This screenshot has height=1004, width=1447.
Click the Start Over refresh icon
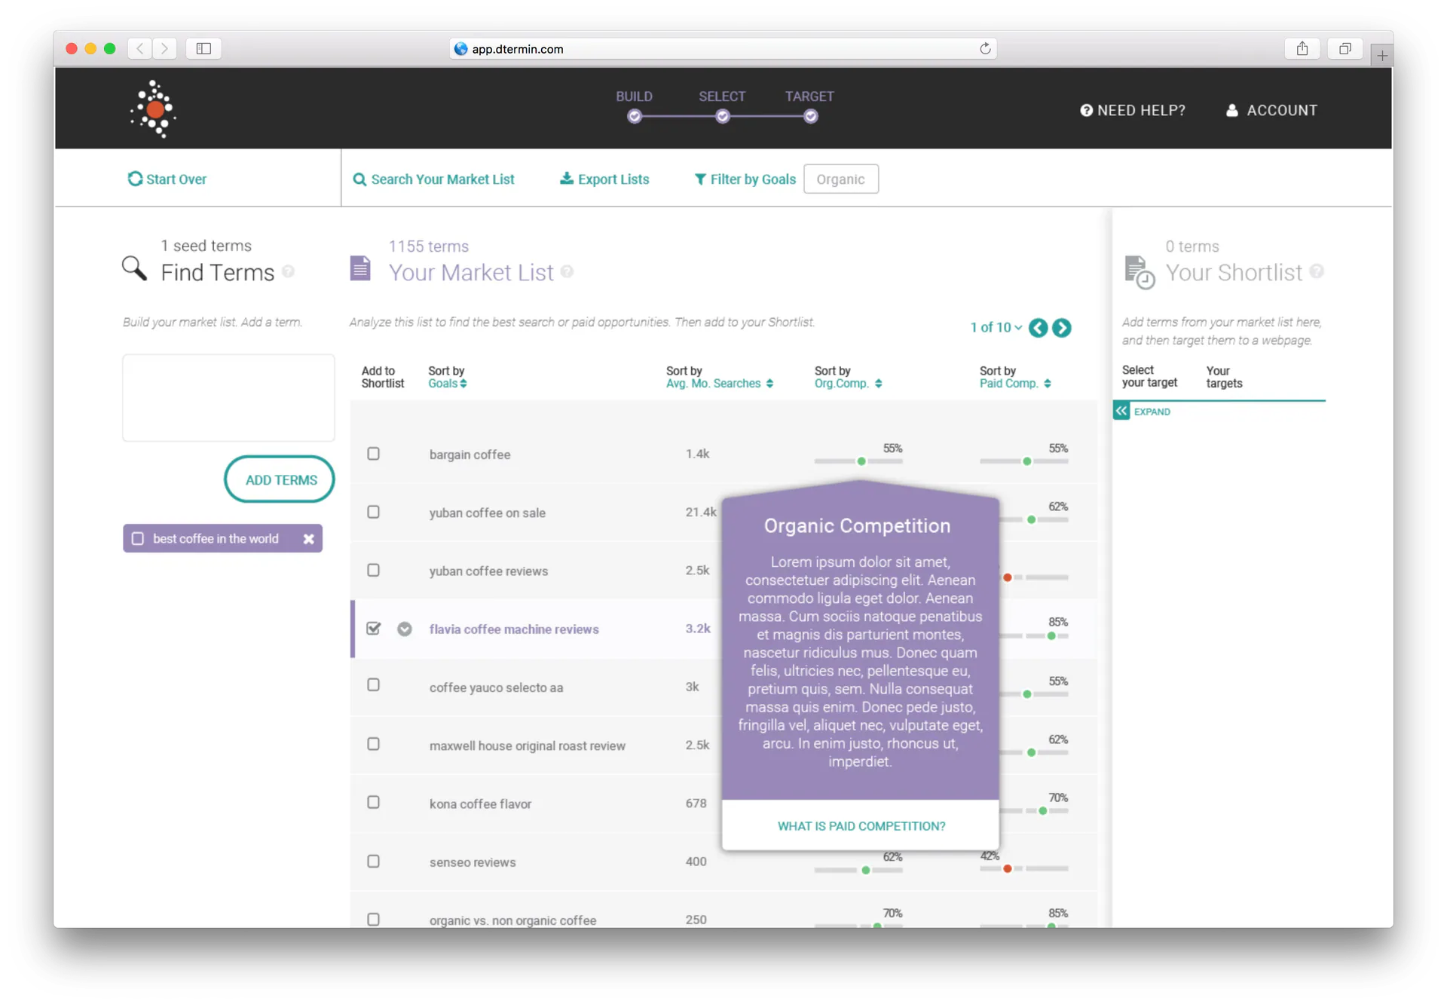point(135,179)
